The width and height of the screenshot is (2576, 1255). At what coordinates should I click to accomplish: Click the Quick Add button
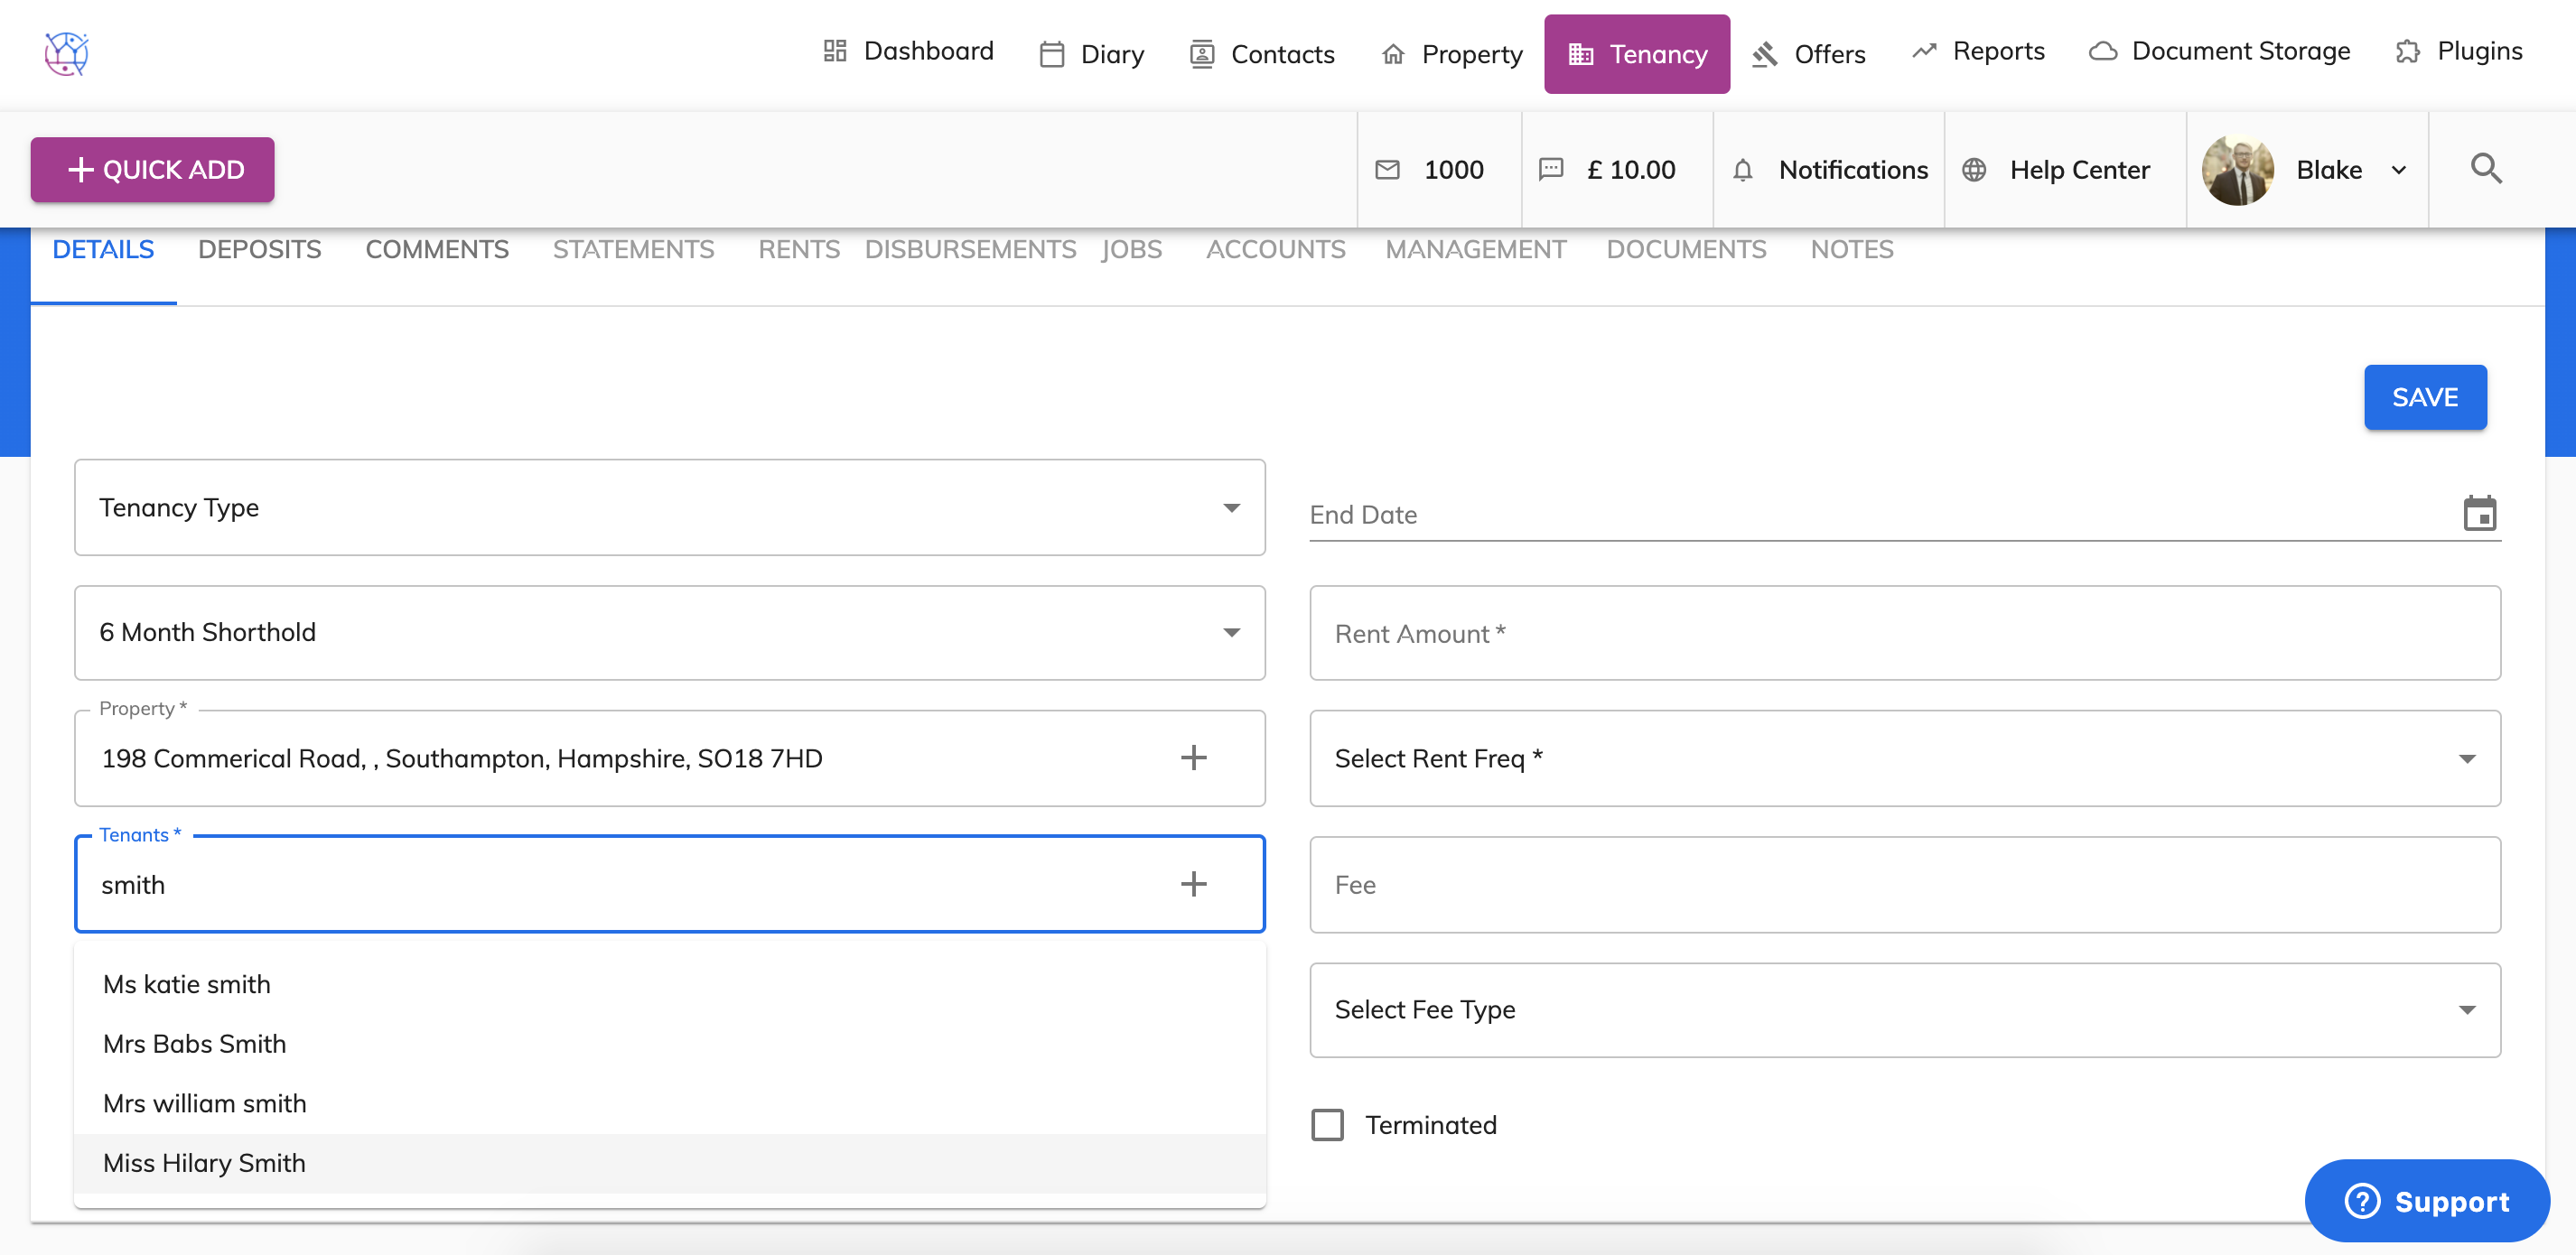153,170
